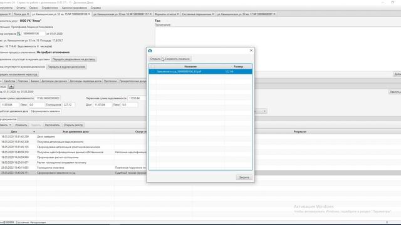This screenshot has width=401, height=225.
Task: Open the Отчеты menu
Action: (21, 8)
